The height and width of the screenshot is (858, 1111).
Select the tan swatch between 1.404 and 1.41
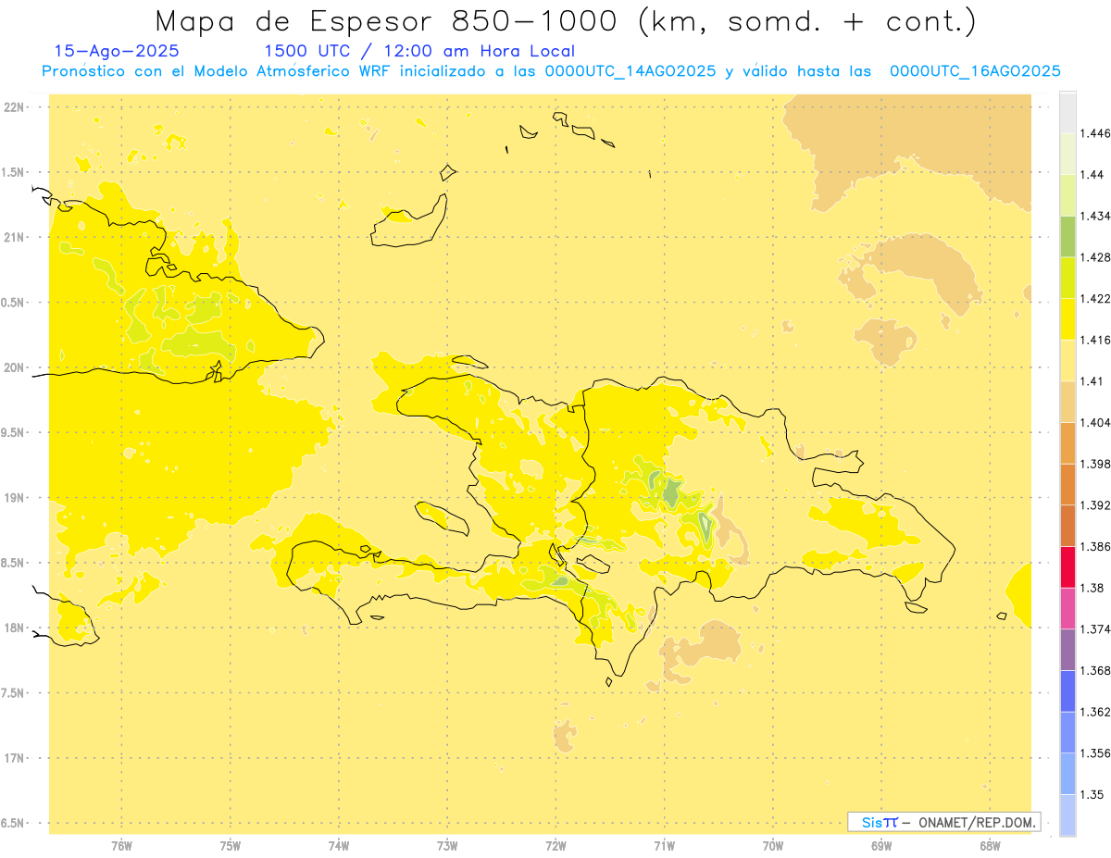click(x=1067, y=402)
